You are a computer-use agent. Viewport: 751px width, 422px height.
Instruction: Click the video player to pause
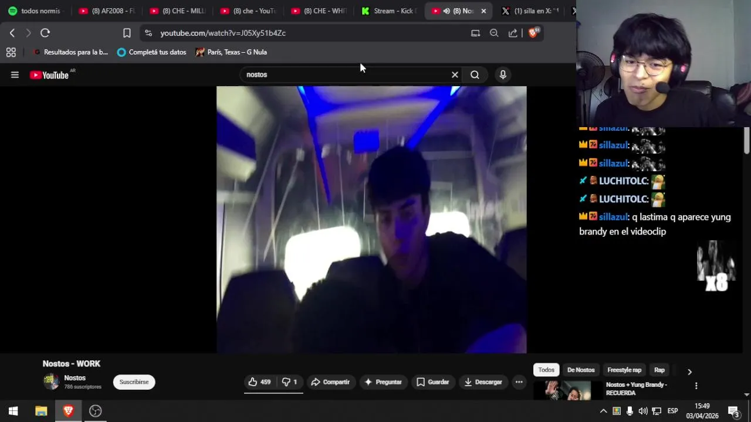coord(371,220)
